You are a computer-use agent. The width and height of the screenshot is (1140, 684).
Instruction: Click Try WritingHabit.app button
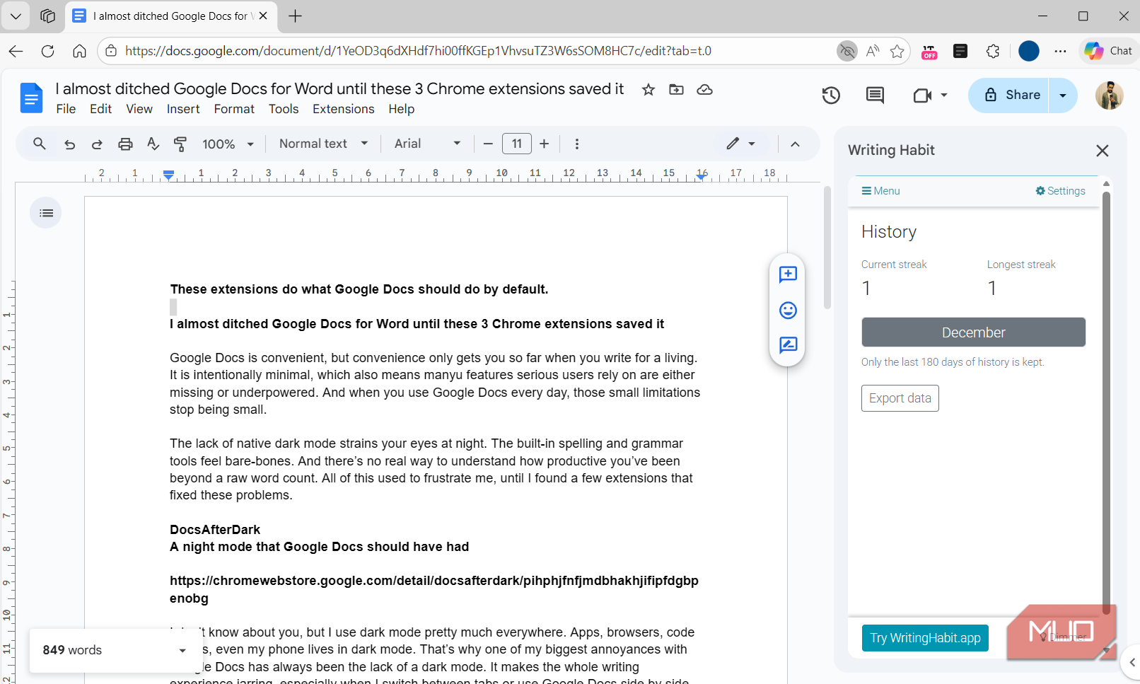[x=925, y=638]
